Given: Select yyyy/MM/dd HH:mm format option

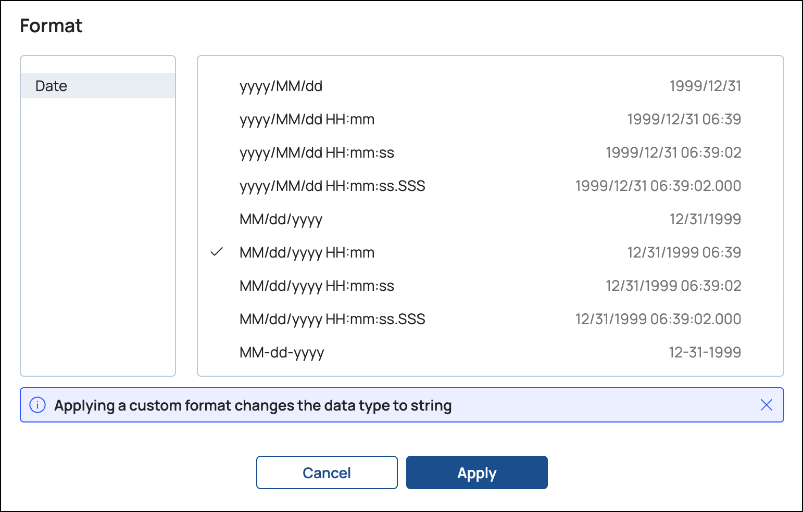Looking at the screenshot, I should 307,119.
